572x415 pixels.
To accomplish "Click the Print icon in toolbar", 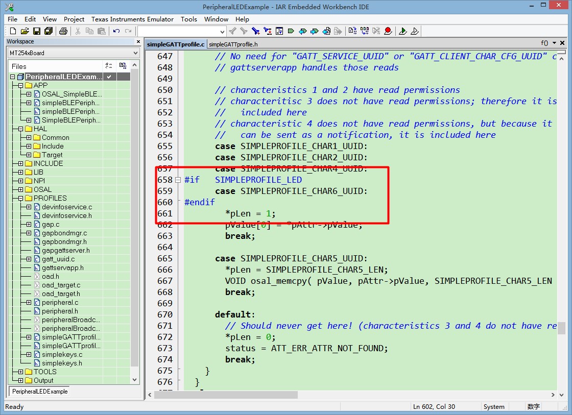I will pyautogui.click(x=63, y=31).
